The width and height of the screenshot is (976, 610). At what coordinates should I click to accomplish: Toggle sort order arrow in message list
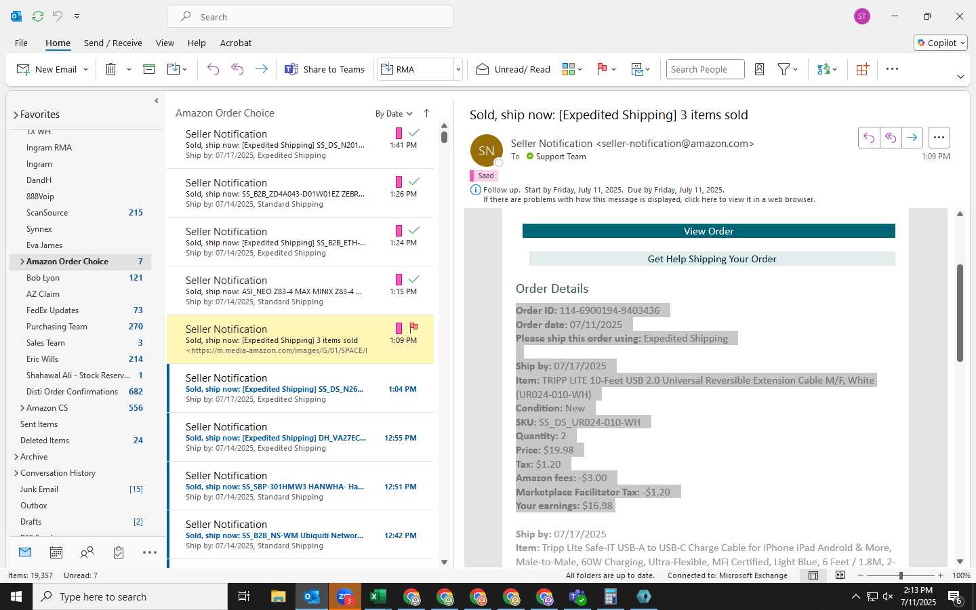(426, 113)
